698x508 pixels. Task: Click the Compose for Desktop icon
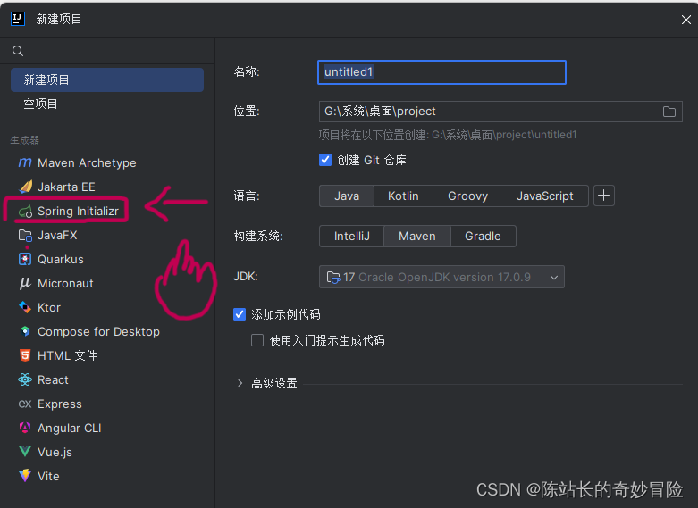tap(25, 331)
